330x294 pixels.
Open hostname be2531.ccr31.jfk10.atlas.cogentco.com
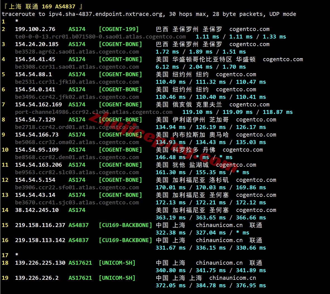(x=77, y=82)
